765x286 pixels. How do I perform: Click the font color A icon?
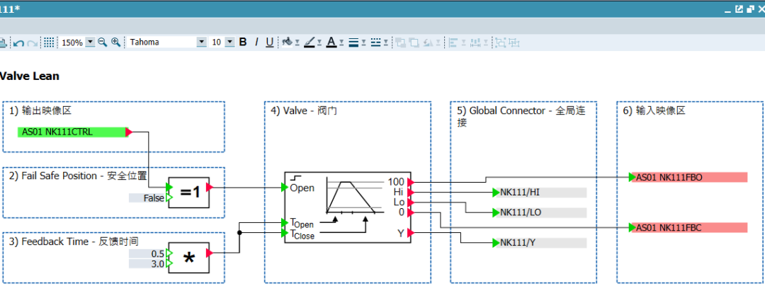click(x=330, y=42)
